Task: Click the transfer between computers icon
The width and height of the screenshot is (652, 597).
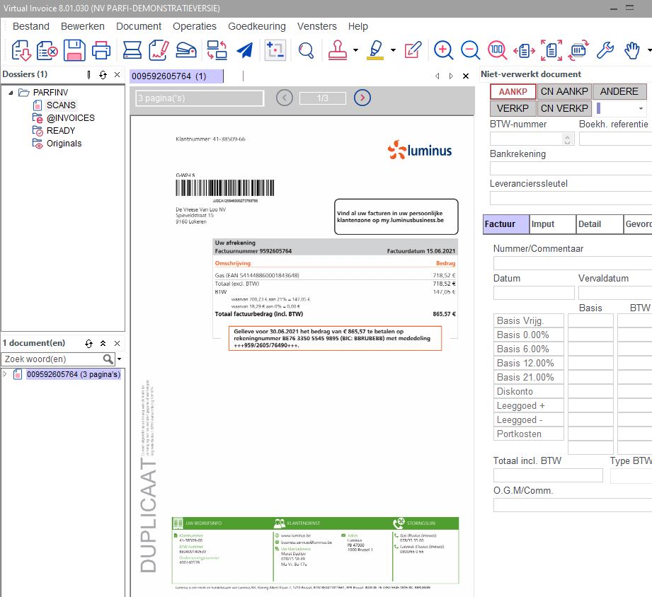Action: pos(217,50)
